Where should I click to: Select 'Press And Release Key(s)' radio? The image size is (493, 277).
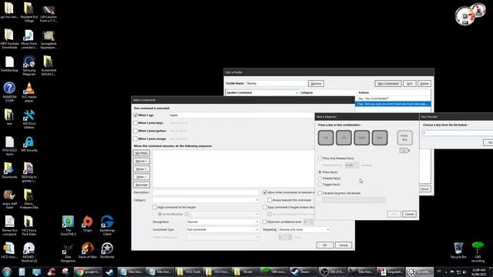click(320, 159)
